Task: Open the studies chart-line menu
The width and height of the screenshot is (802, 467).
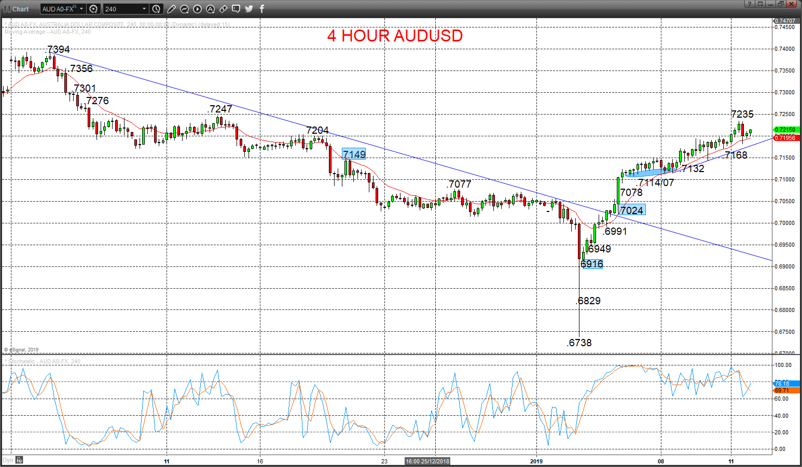Action: click(x=185, y=9)
